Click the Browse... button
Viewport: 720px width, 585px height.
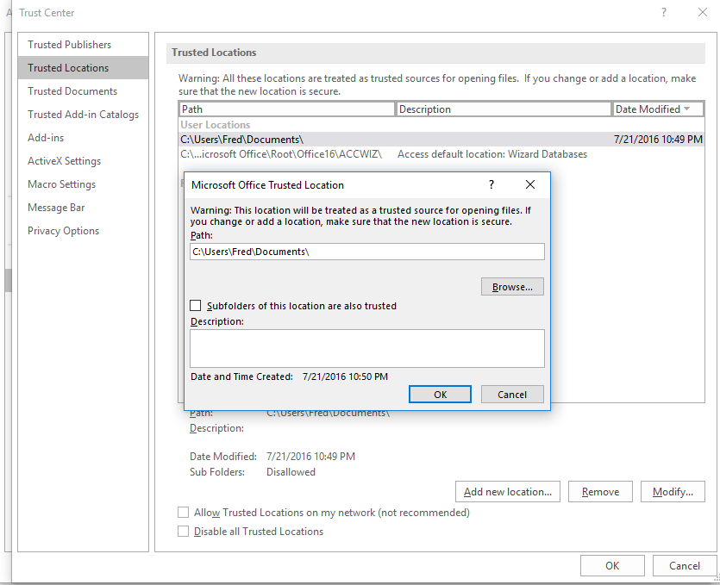[512, 287]
